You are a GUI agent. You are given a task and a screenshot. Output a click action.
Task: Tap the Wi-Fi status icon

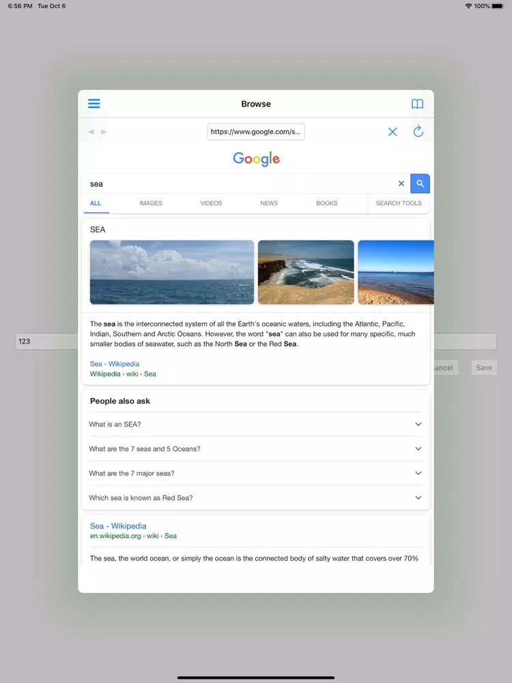point(468,6)
